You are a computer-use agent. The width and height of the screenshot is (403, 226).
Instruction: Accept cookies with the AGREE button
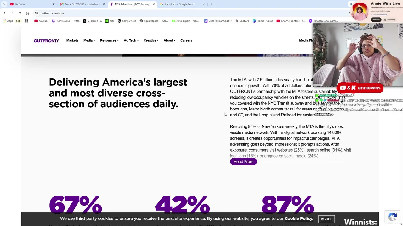click(326, 219)
